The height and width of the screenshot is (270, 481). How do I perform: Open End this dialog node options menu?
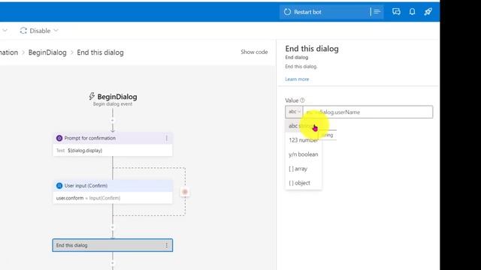tap(167, 245)
